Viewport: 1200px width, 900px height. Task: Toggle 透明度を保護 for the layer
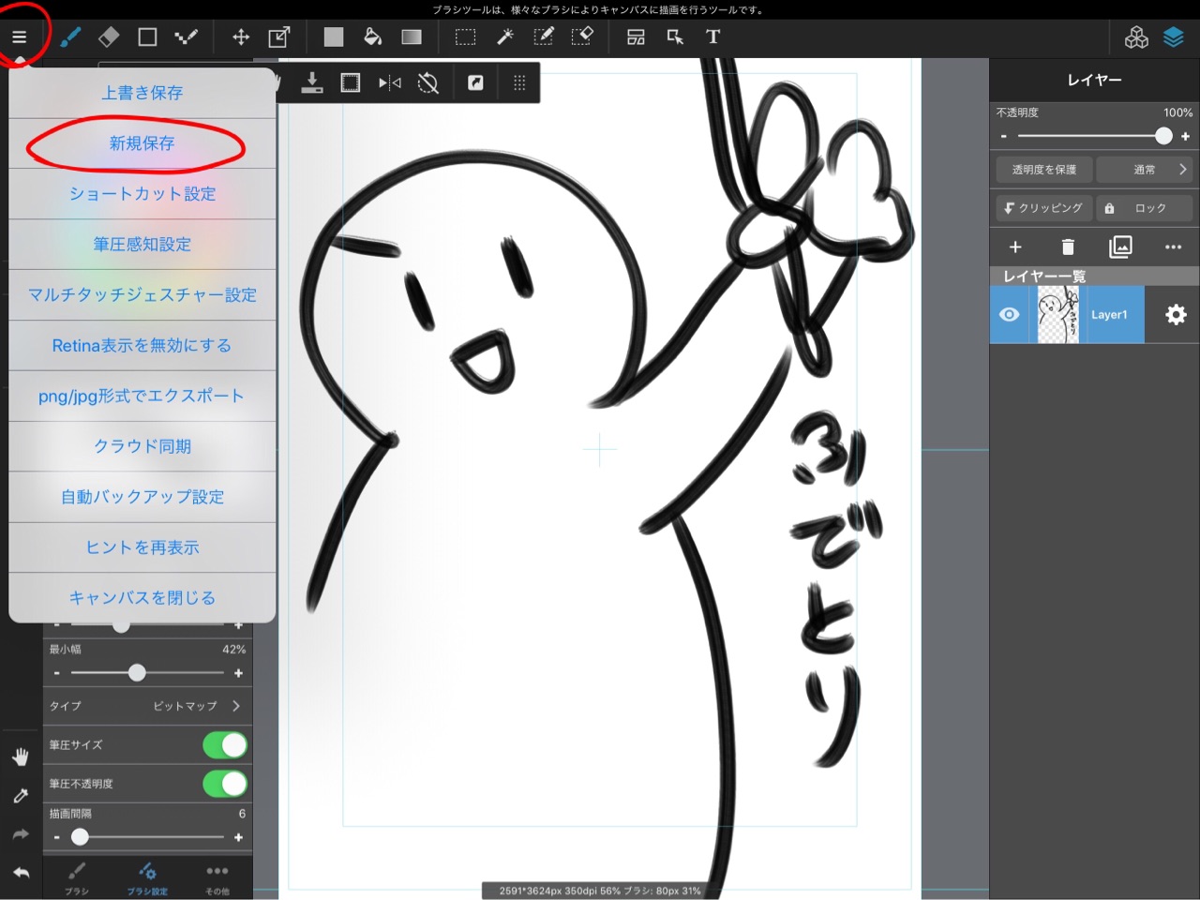coord(1044,170)
